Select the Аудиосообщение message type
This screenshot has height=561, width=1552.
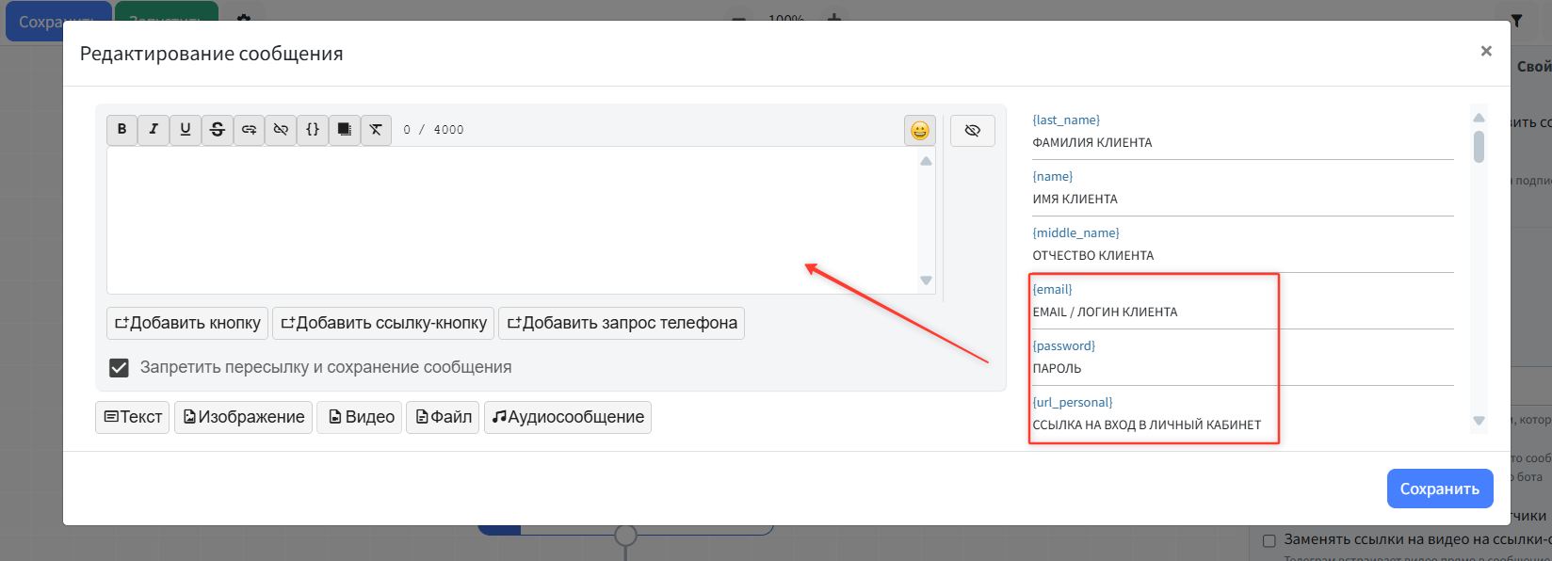pyautogui.click(x=567, y=417)
